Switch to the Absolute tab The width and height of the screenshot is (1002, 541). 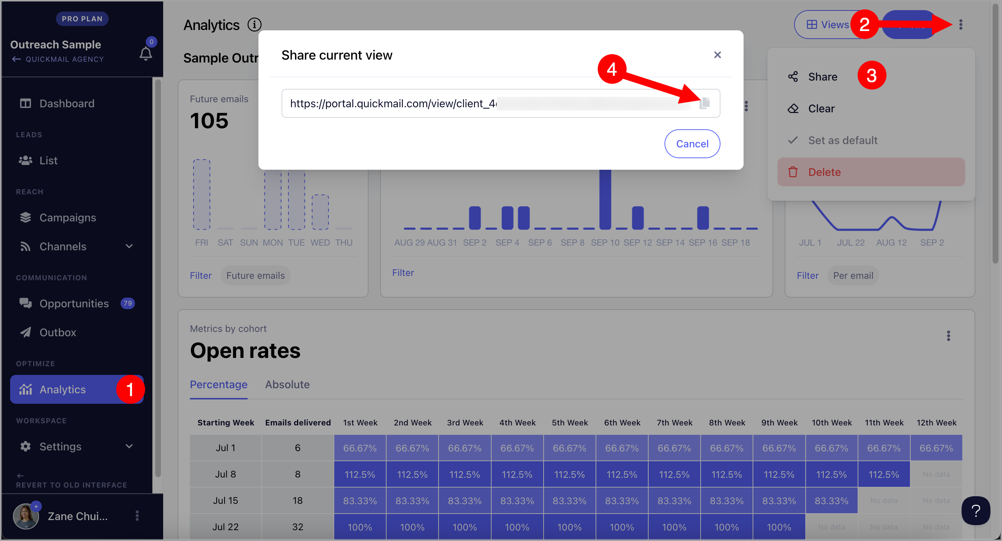pyautogui.click(x=287, y=385)
